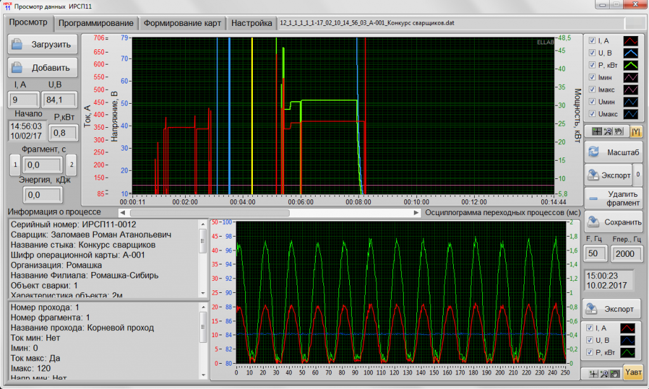Image resolution: width=649 pixels, height=389 pixels.
Task: Uncheck U, B in the oscillogram legend
Action: click(590, 340)
